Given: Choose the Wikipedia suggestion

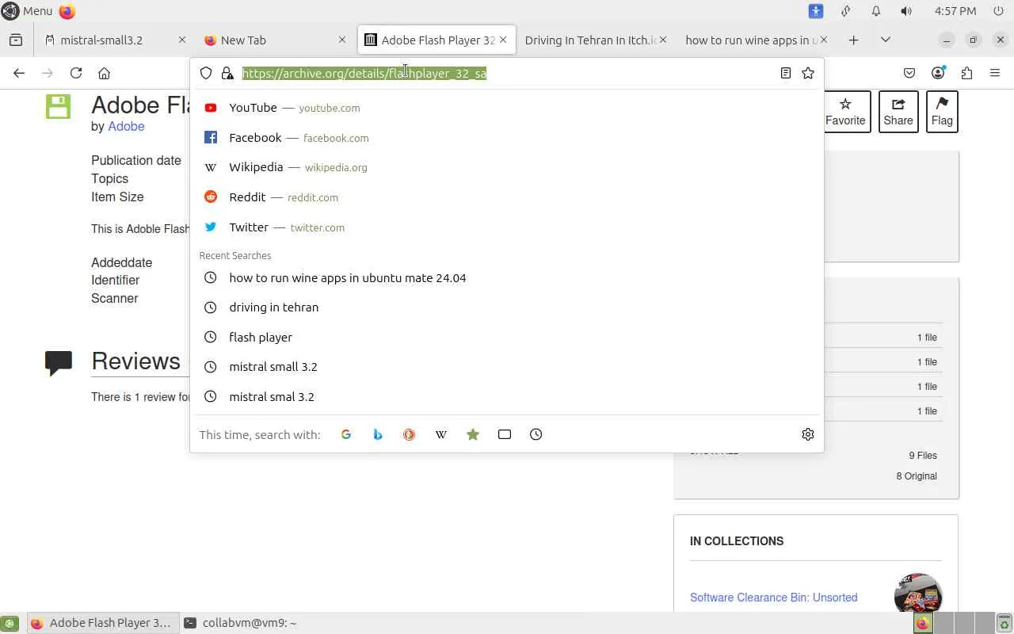Looking at the screenshot, I should pyautogui.click(x=507, y=167).
